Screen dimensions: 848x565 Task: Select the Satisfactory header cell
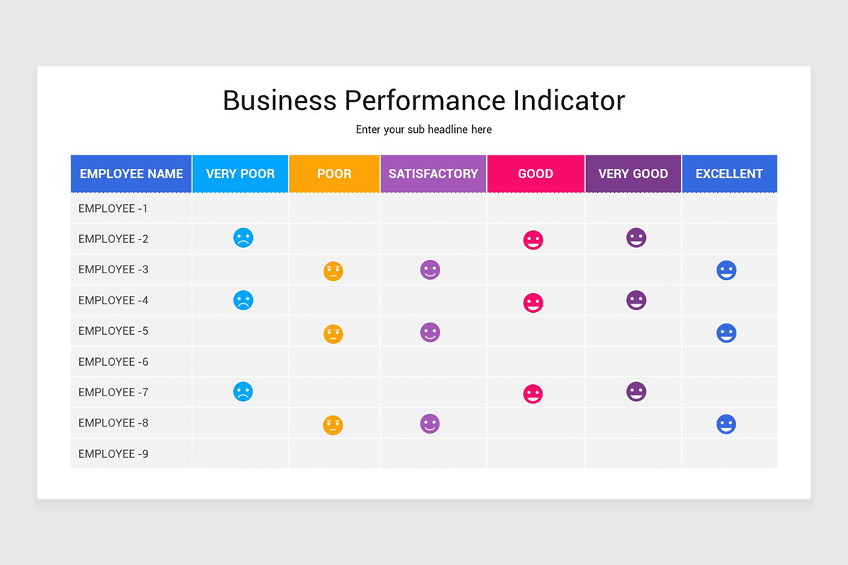(433, 174)
